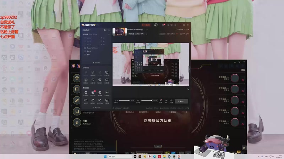Open Steam from the taskbar
This screenshot has width=284, height=159.
pyautogui.click(x=169, y=157)
